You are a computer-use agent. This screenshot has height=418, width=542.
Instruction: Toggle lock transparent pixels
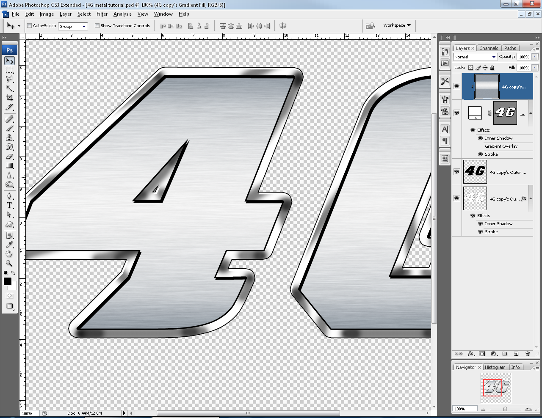pyautogui.click(x=470, y=68)
